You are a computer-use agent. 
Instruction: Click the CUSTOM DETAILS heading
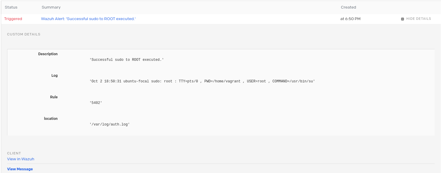pos(24,34)
